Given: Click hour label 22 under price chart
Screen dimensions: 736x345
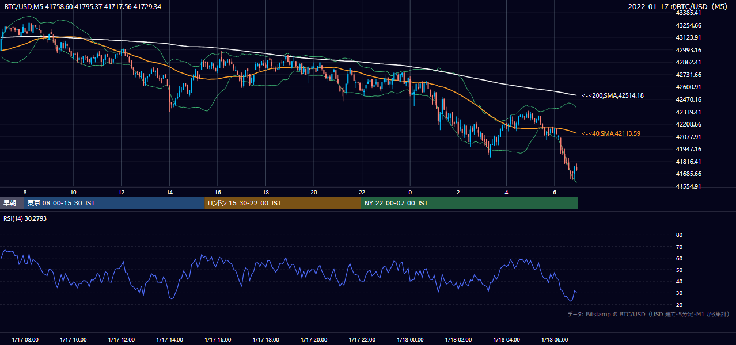Looking at the screenshot, I should click(x=362, y=192).
